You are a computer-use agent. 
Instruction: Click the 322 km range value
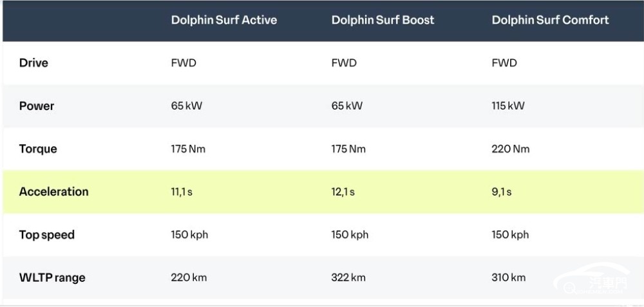pyautogui.click(x=348, y=278)
